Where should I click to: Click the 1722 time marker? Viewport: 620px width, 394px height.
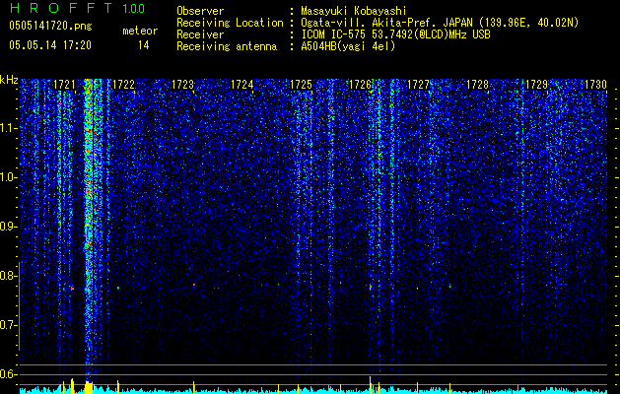tap(123, 84)
